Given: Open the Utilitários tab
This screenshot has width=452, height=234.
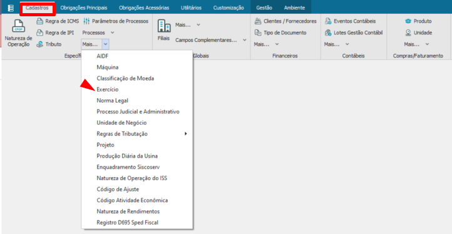Looking at the screenshot, I should 191,8.
